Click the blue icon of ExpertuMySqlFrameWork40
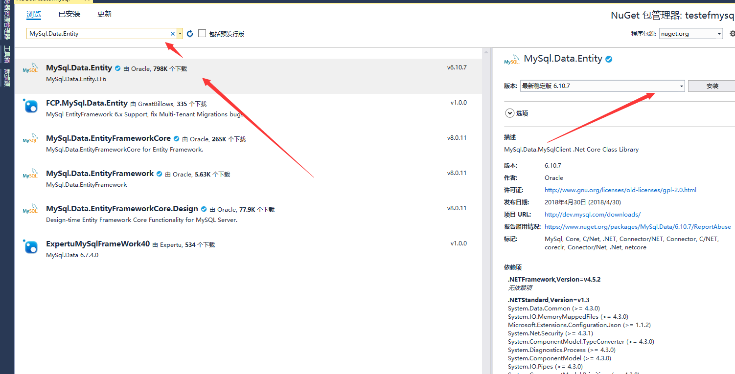This screenshot has width=735, height=374. (x=30, y=247)
